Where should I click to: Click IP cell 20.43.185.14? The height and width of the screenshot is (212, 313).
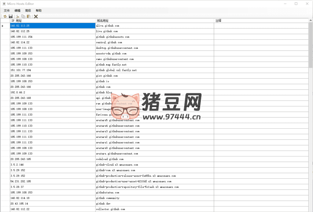pyautogui.click(x=53, y=204)
